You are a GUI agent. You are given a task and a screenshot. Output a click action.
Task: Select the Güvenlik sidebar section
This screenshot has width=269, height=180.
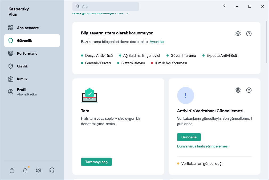pyautogui.click(x=32, y=41)
